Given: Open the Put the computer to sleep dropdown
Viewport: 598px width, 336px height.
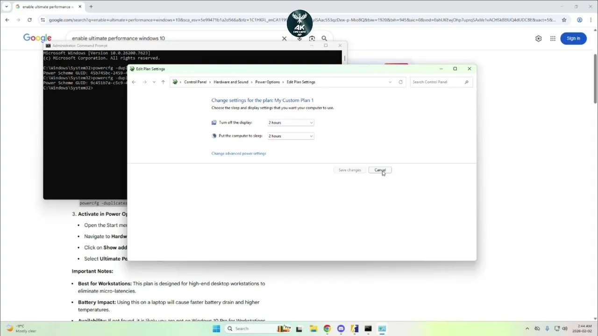Looking at the screenshot, I should [291, 136].
